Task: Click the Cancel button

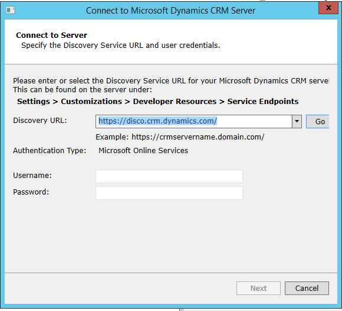Action: (x=307, y=289)
